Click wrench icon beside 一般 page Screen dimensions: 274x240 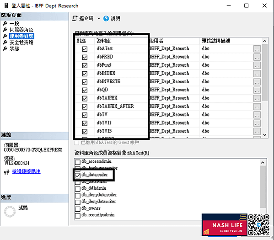5,23
